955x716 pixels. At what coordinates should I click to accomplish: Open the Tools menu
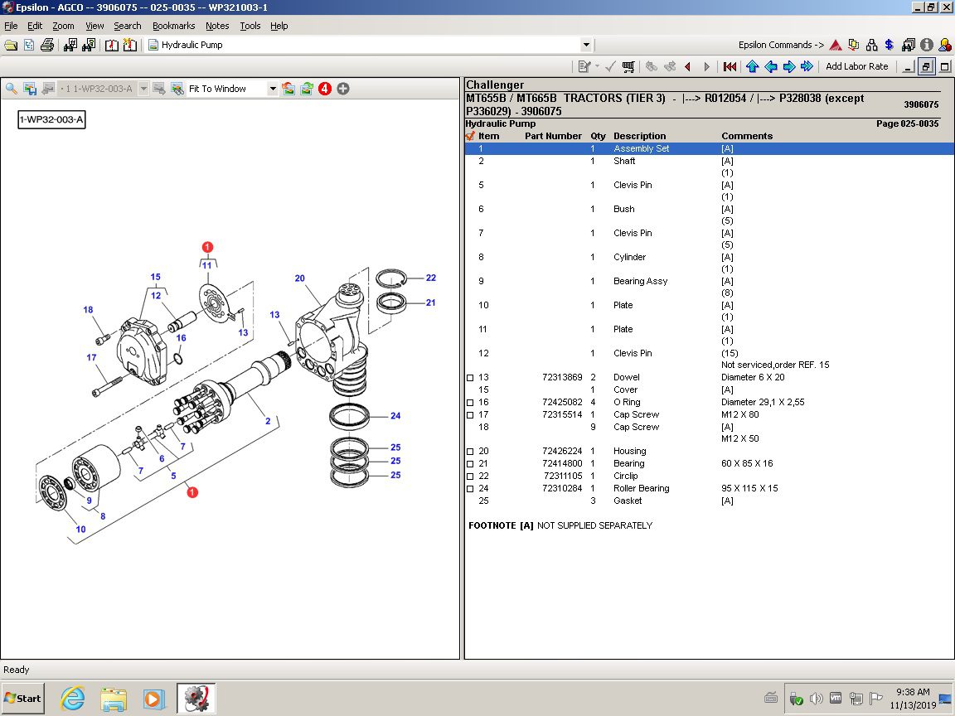click(x=250, y=26)
